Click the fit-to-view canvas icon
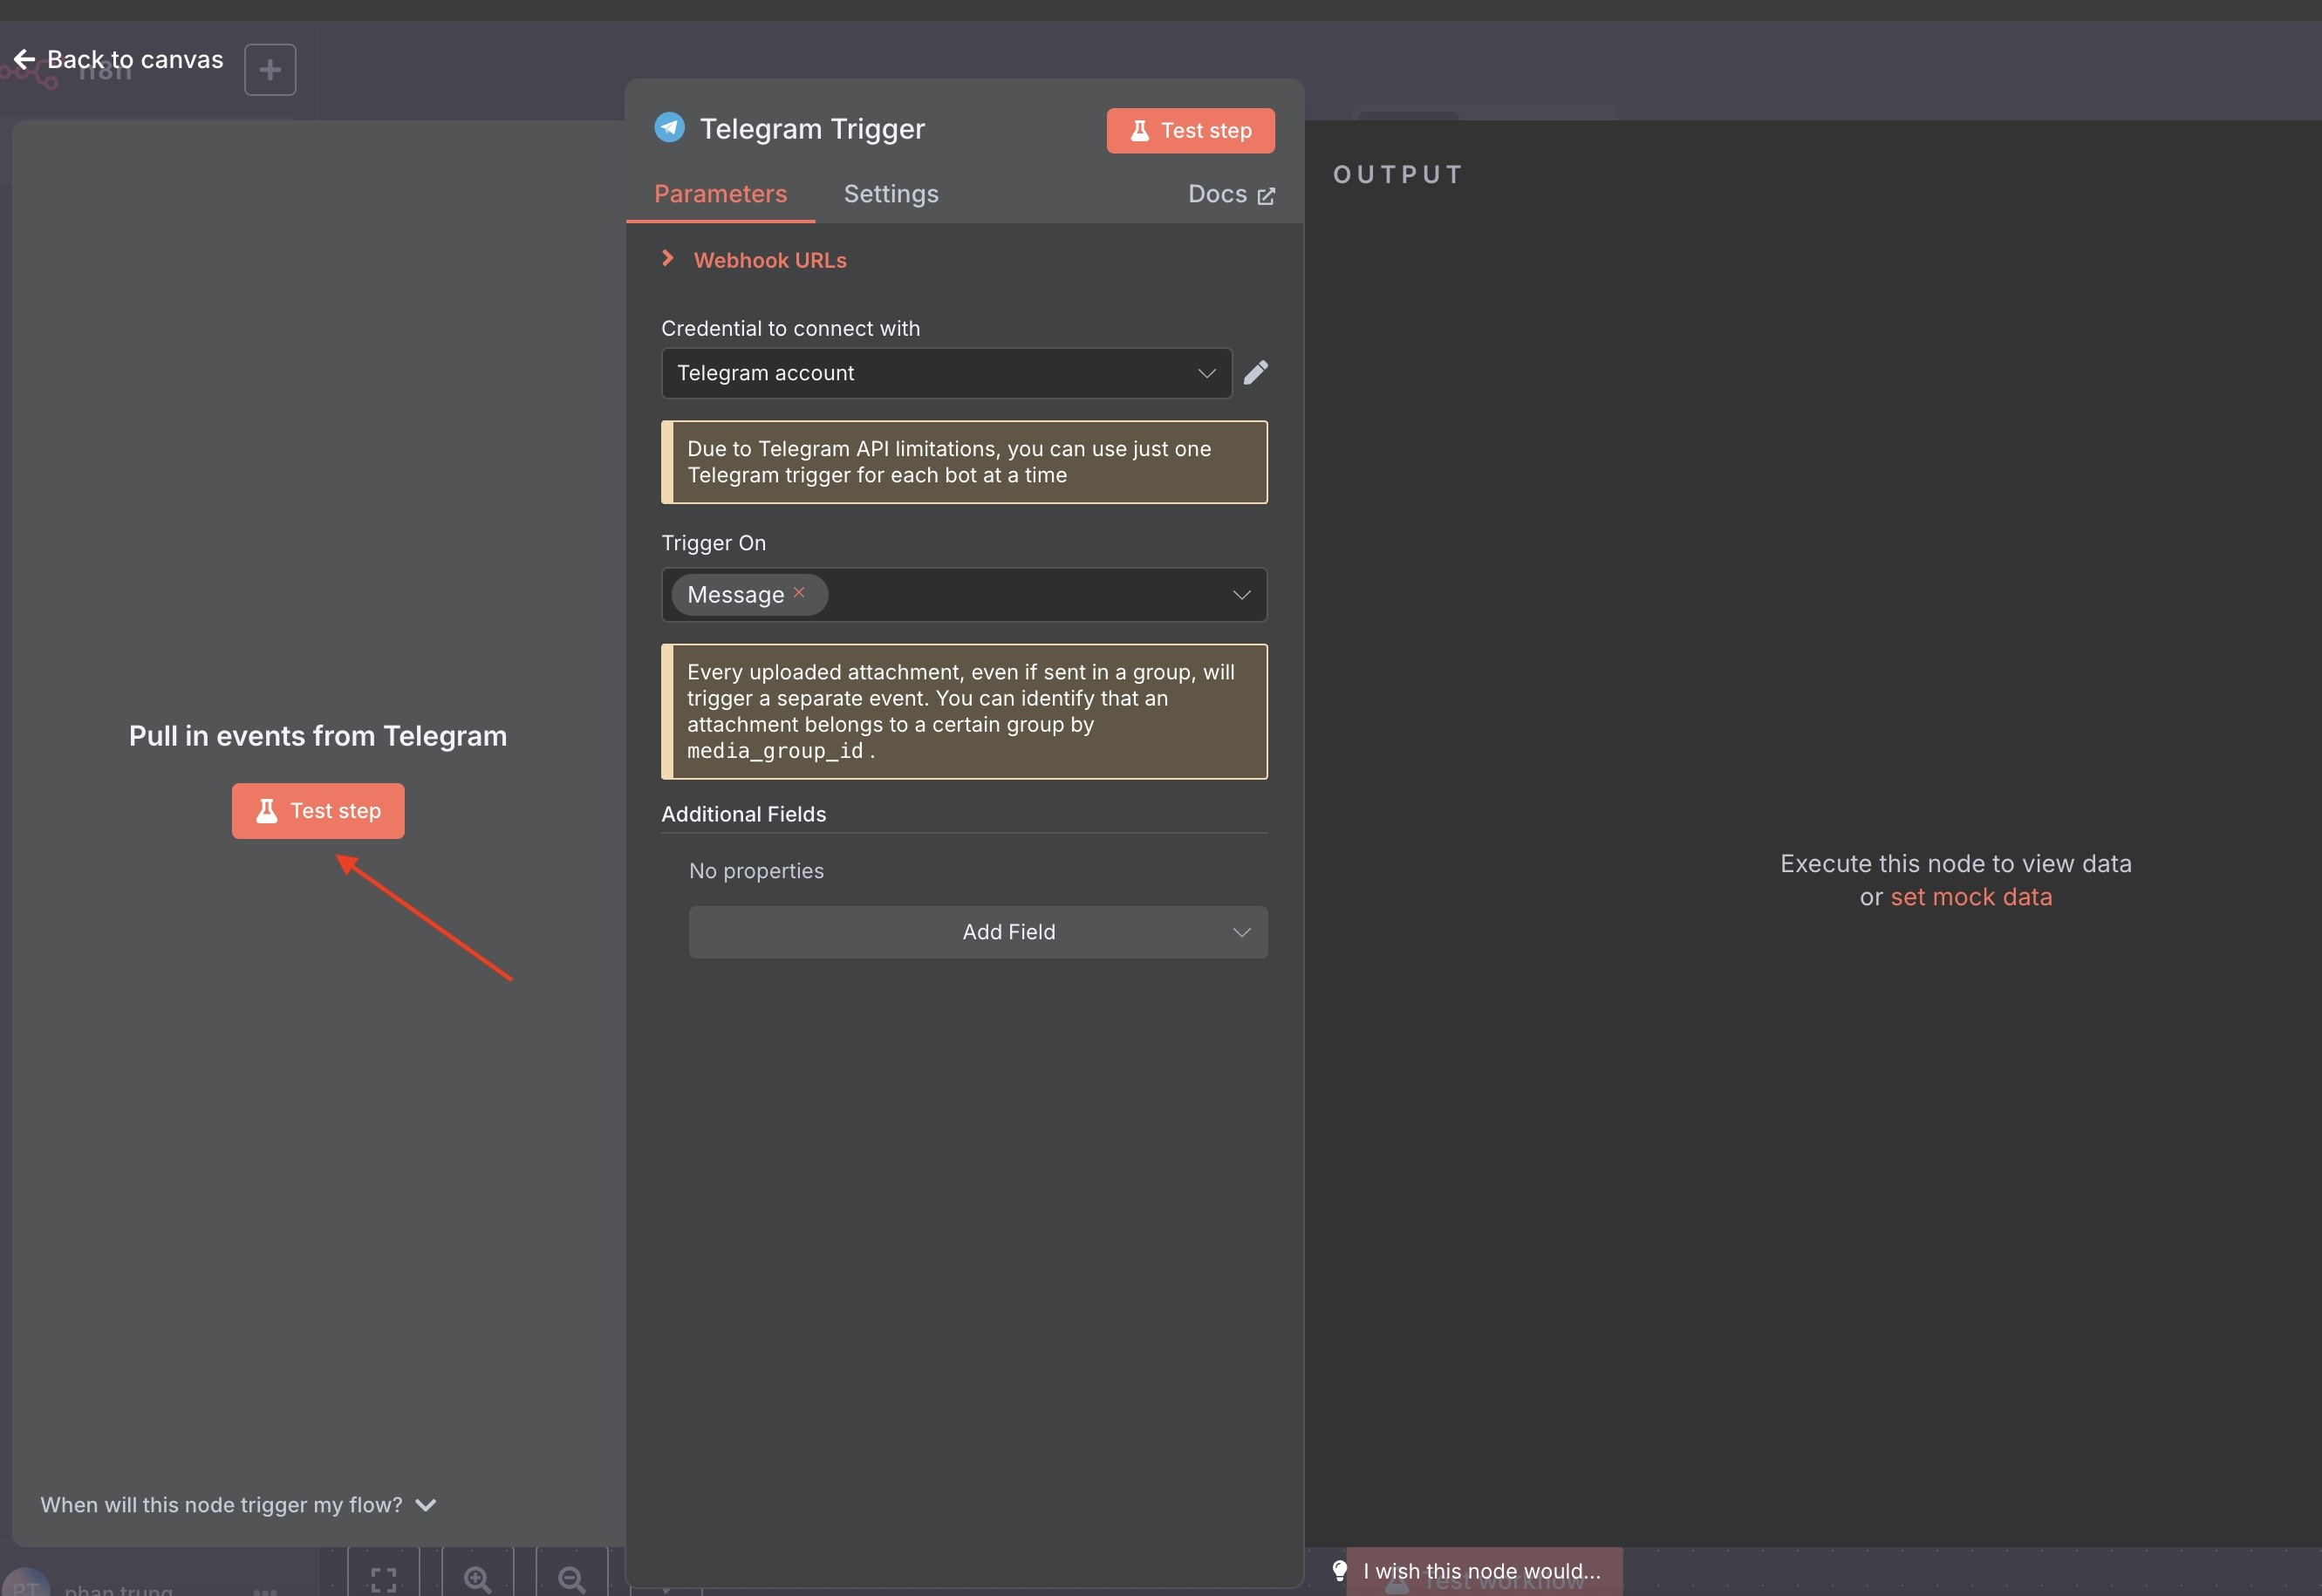2322x1596 pixels. coord(384,1579)
